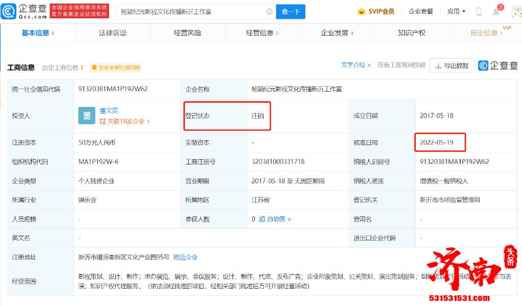Clear the search box text

click(x=269, y=12)
